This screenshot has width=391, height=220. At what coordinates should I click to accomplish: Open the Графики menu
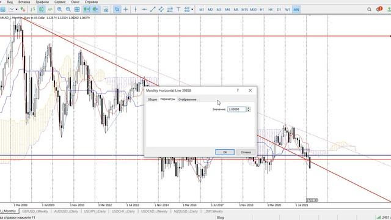pos(42,2)
